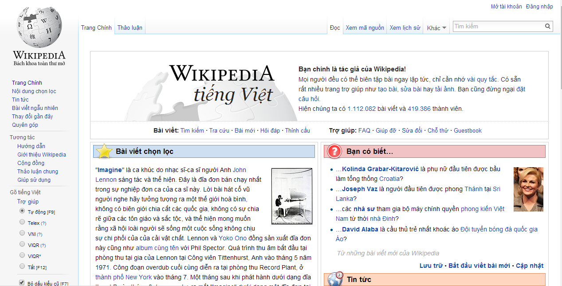
Task: Select the Đọc tab
Action: pos(335,27)
